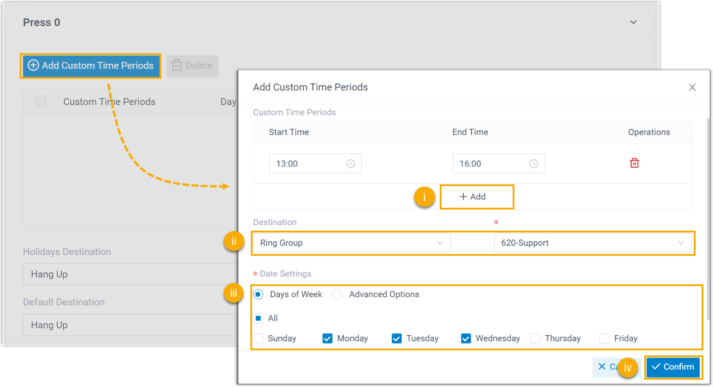Delete the 13:00–16:00 time period row

634,163
